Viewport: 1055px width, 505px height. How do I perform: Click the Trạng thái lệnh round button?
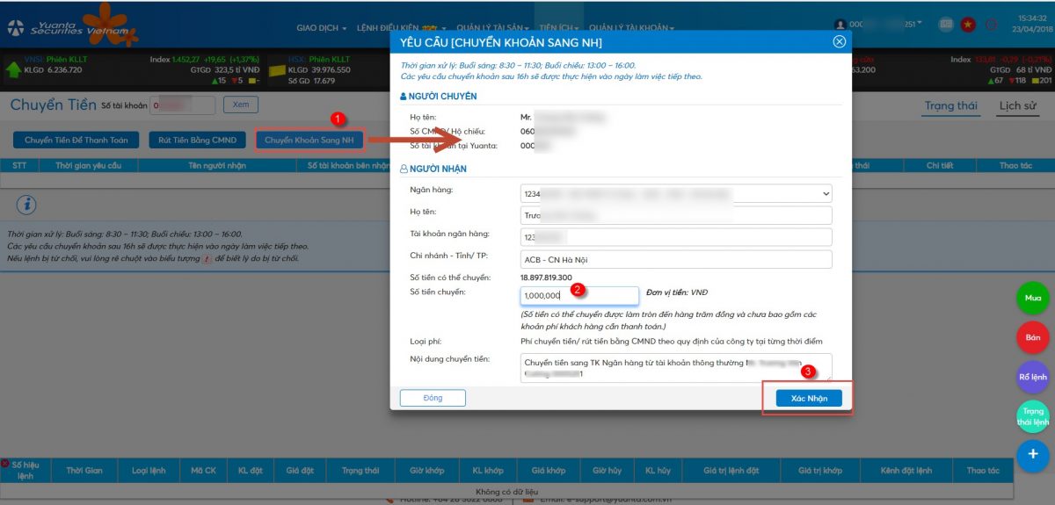[1033, 416]
